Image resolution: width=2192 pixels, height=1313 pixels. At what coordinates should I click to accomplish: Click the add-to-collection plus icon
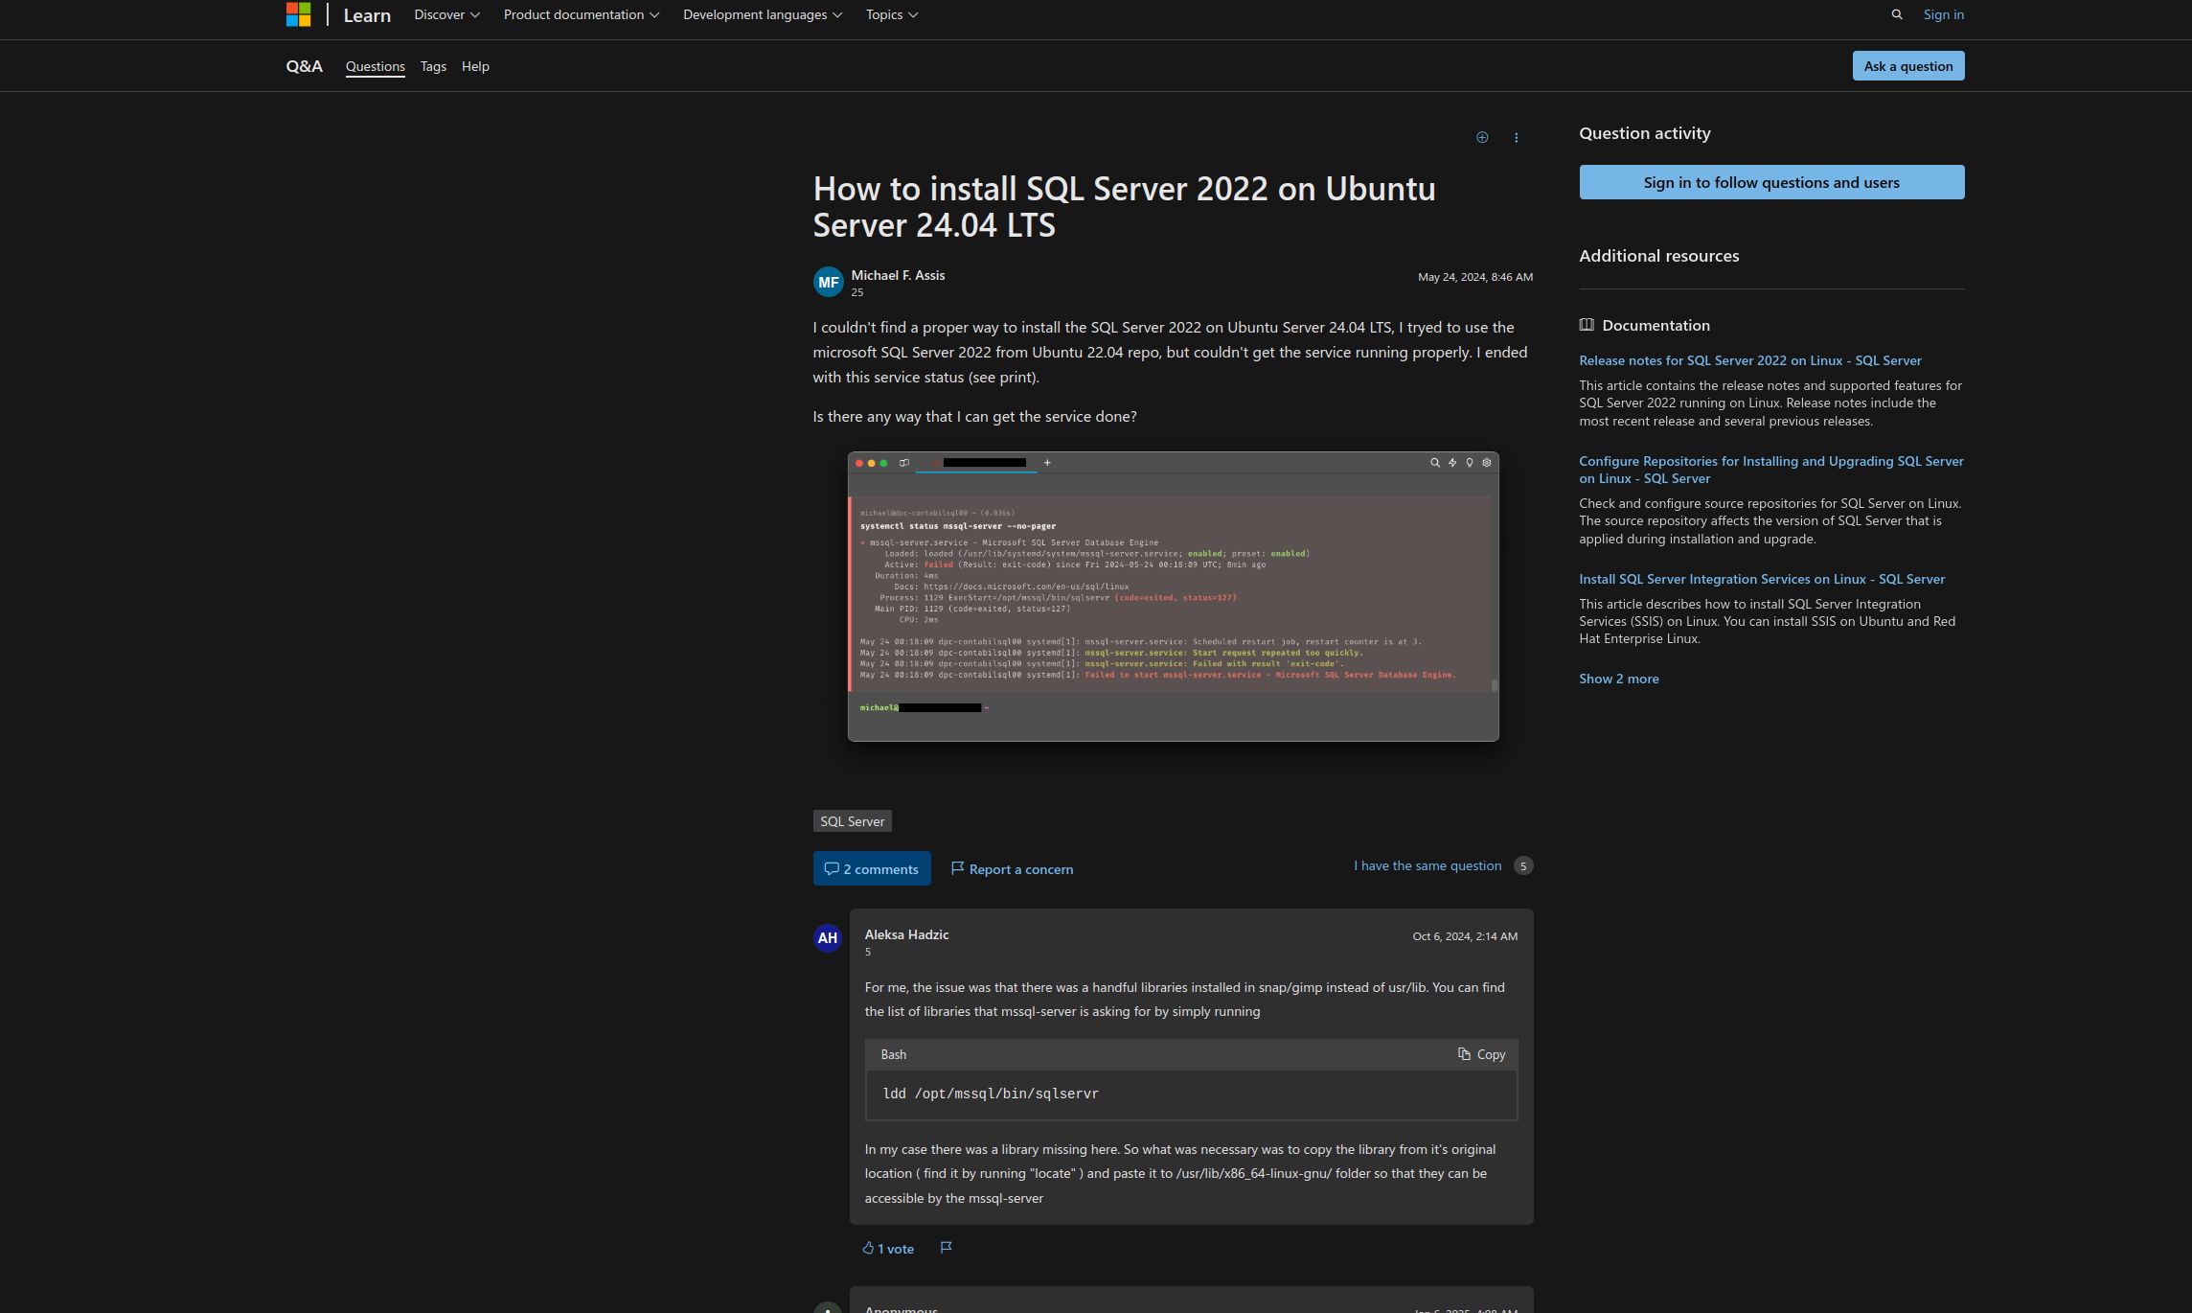pyautogui.click(x=1481, y=138)
